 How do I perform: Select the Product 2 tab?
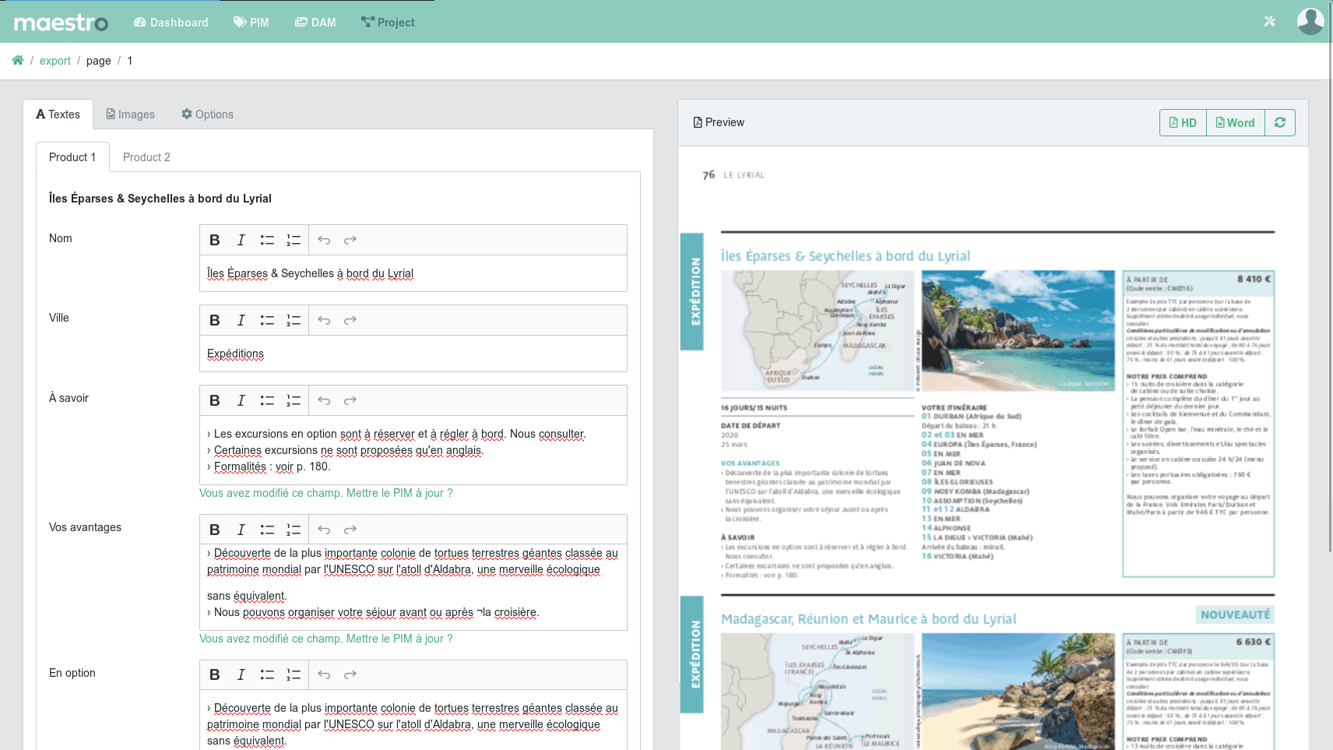(146, 157)
